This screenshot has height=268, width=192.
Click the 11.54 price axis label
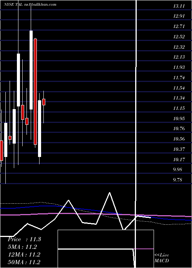click(179, 88)
